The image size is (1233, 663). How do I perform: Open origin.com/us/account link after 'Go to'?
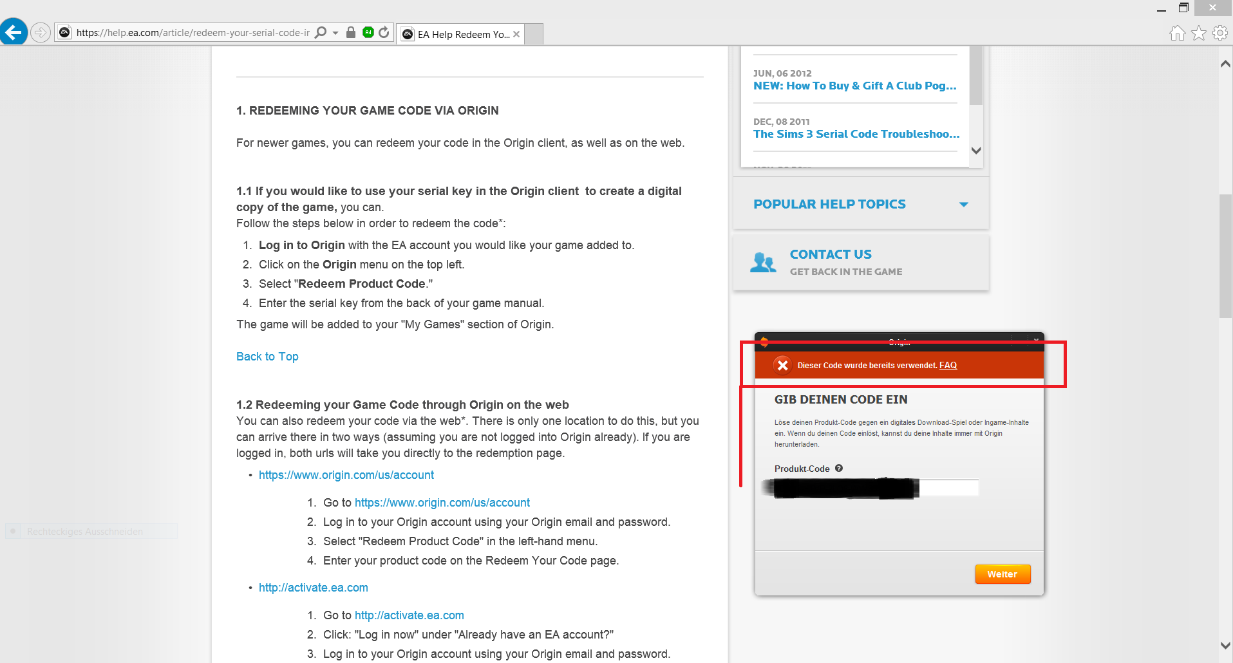(x=442, y=503)
